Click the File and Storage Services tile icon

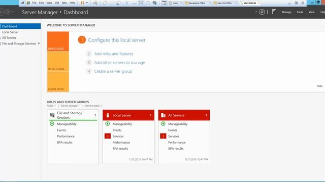click(52, 115)
